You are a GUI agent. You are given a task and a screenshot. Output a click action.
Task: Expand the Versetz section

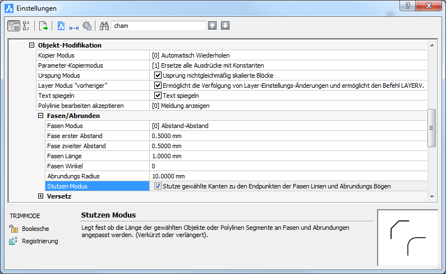click(40, 196)
